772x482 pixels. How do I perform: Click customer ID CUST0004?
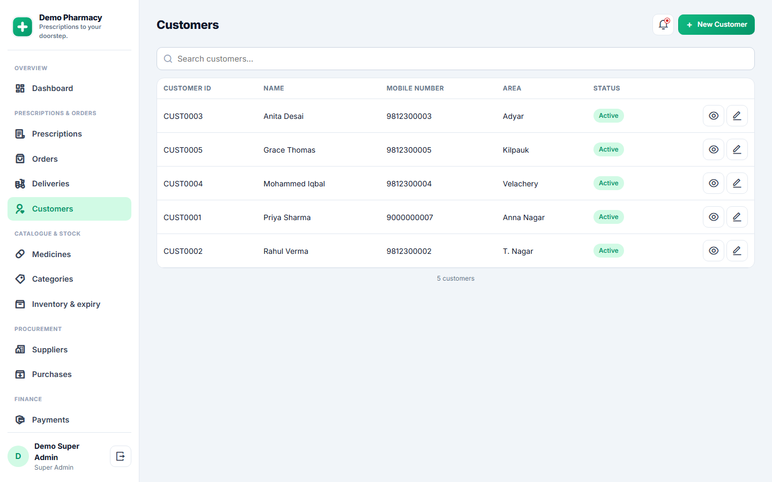click(x=183, y=184)
